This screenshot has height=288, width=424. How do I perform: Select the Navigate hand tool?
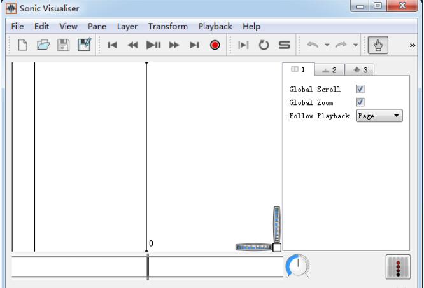[378, 45]
